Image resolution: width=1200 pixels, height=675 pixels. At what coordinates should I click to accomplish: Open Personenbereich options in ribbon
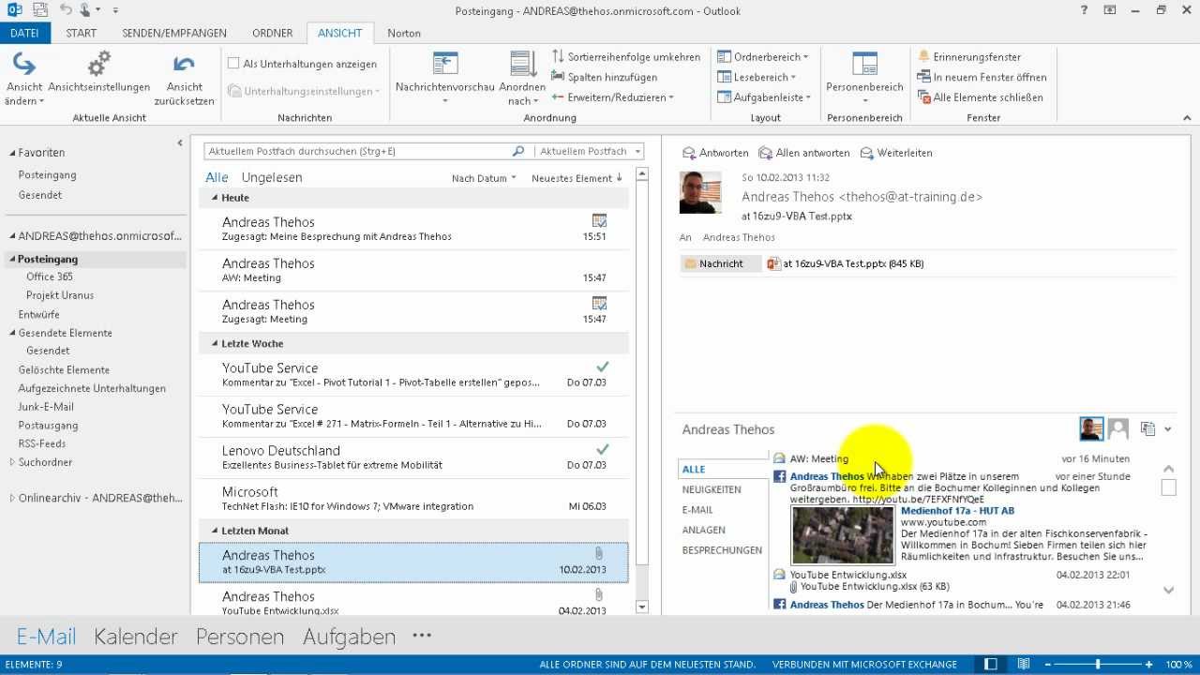(864, 79)
